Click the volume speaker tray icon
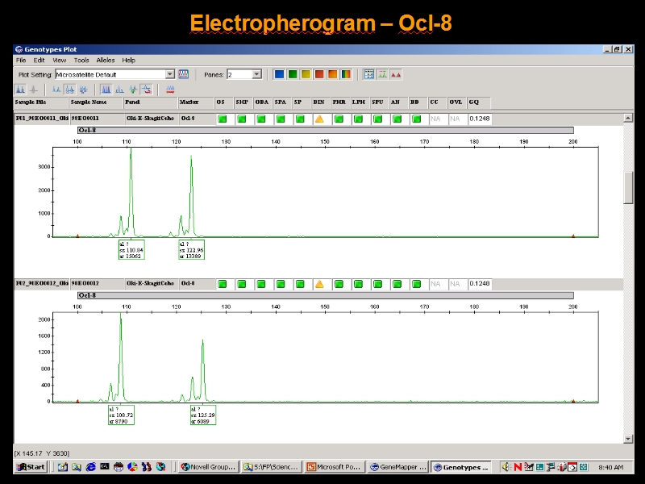This screenshot has height=484, width=645. click(506, 467)
